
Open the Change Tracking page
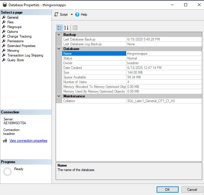click(x=19, y=36)
